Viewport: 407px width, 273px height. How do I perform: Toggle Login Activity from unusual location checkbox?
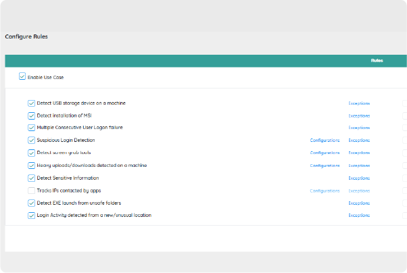tap(31, 216)
